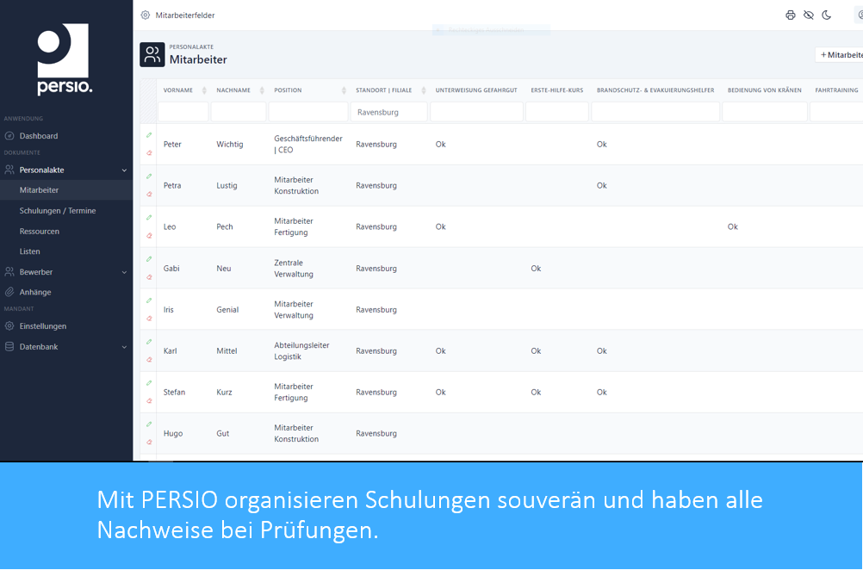Sort by Nachname using the sort arrows
Image resolution: width=863 pixels, height=570 pixels.
coord(262,90)
